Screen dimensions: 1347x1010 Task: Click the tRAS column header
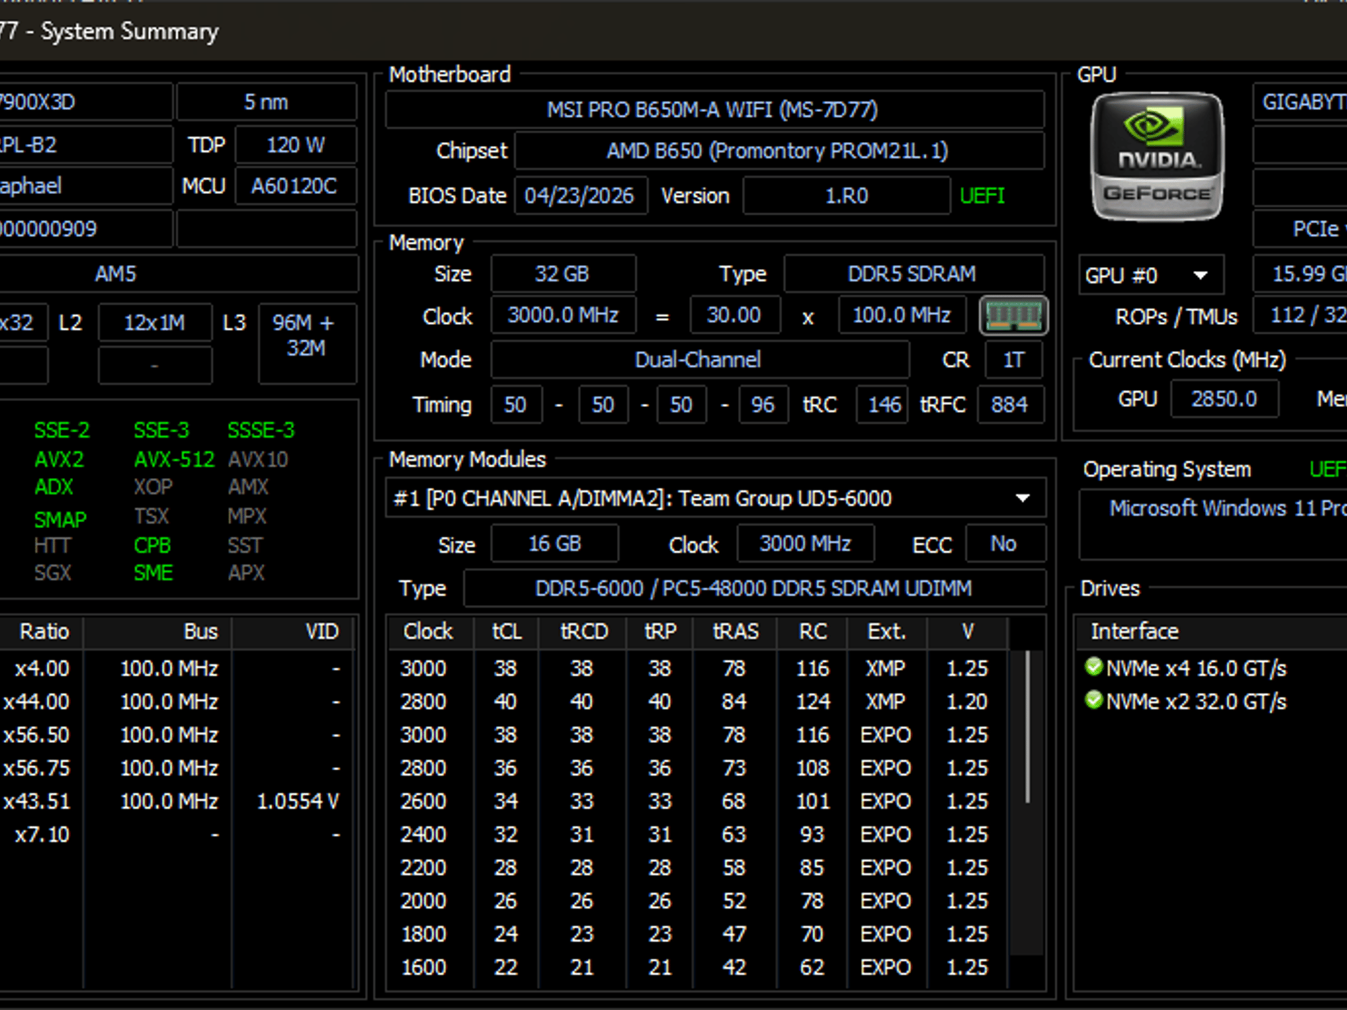point(735,631)
